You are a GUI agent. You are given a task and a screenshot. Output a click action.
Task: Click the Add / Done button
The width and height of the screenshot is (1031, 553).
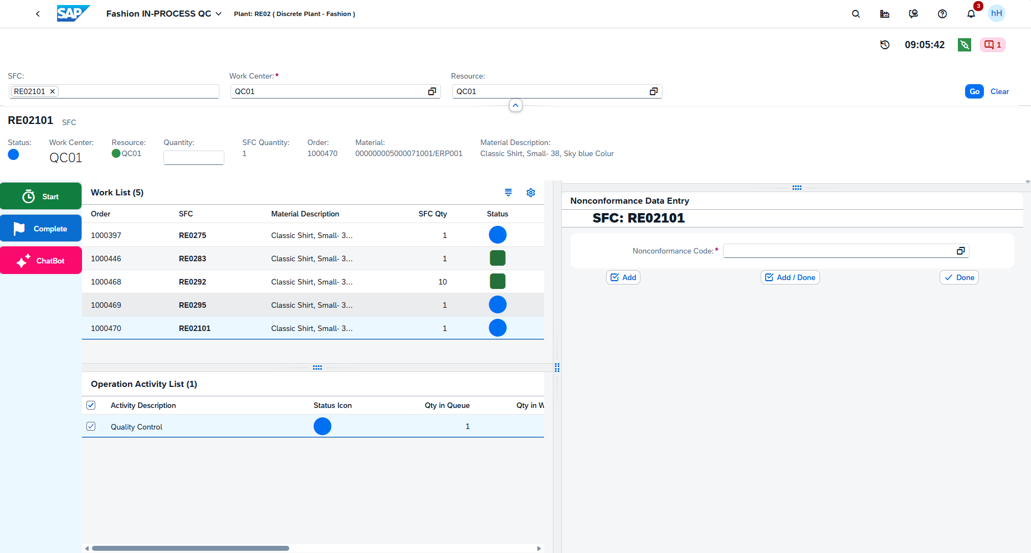790,277
